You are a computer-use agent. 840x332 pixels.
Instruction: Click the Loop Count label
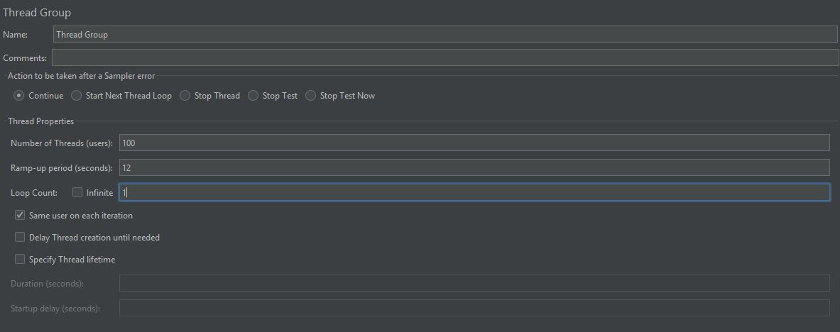[34, 193]
